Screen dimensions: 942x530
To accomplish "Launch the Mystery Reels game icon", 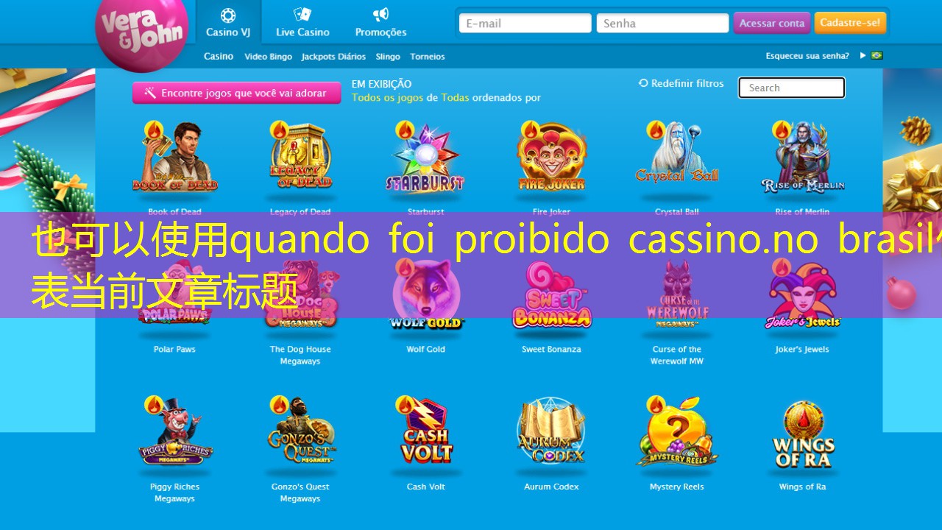I will point(676,432).
